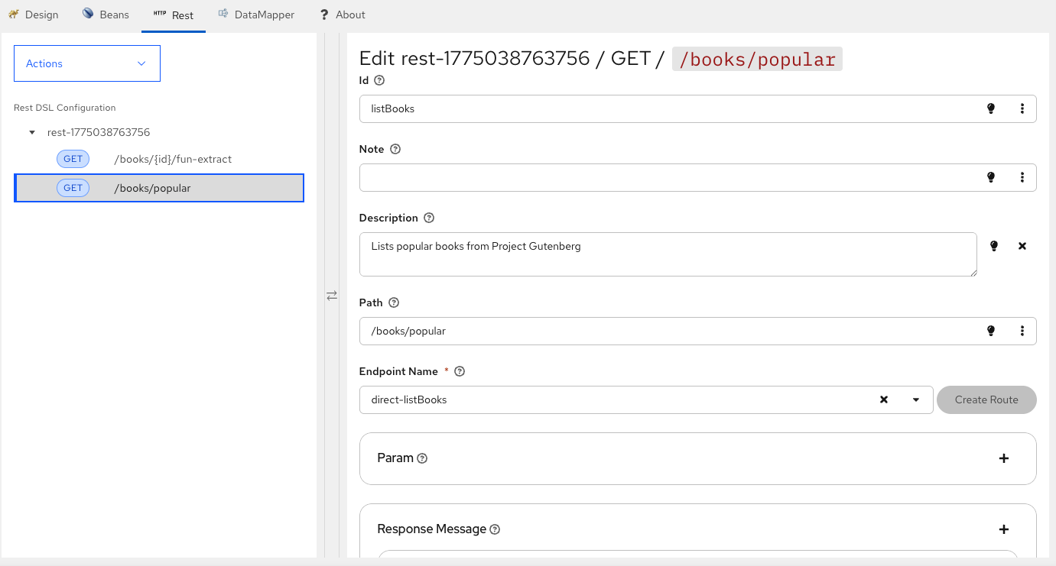Click the Create Route button
Viewport: 1056px width, 566px height.
[986, 399]
